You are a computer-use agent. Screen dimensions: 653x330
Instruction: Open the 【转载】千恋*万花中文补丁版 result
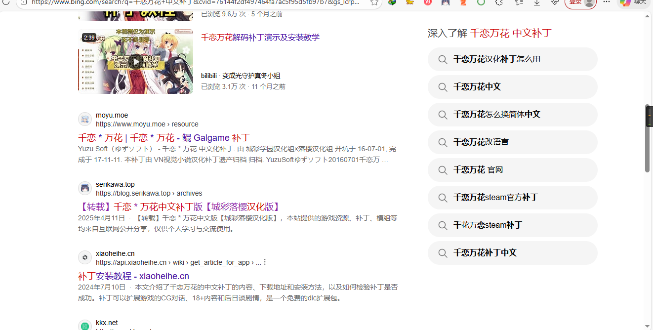(180, 207)
